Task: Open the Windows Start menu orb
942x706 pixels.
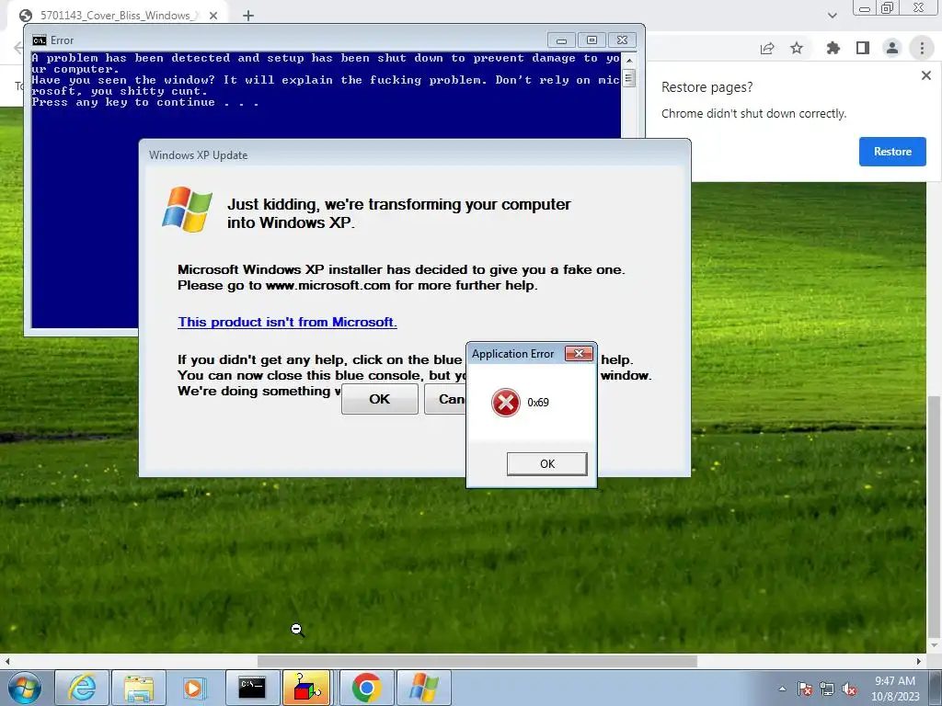Action: (25, 688)
